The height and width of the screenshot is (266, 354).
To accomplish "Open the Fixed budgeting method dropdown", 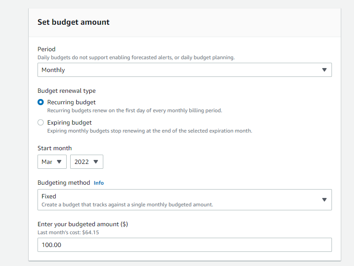I will coord(177,200).
